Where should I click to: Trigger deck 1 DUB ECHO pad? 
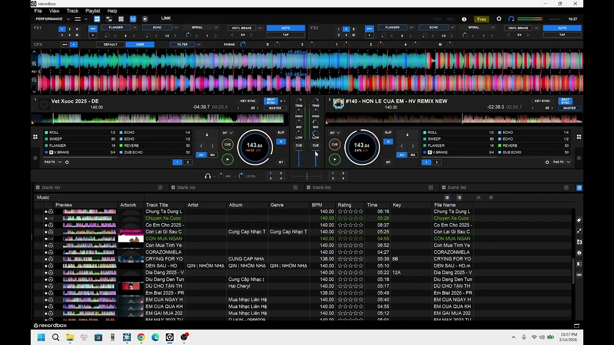coord(155,152)
